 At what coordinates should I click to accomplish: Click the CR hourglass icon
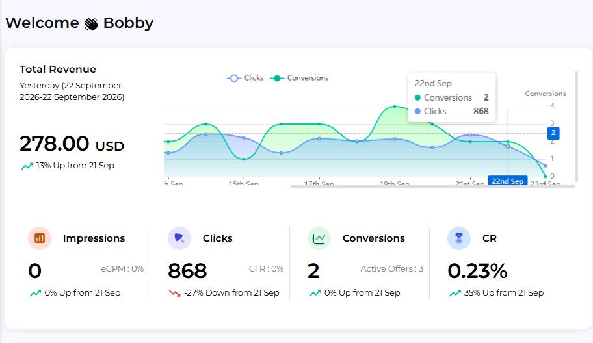click(x=459, y=238)
